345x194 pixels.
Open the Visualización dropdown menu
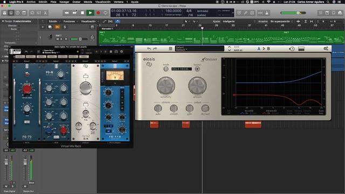tap(89, 22)
